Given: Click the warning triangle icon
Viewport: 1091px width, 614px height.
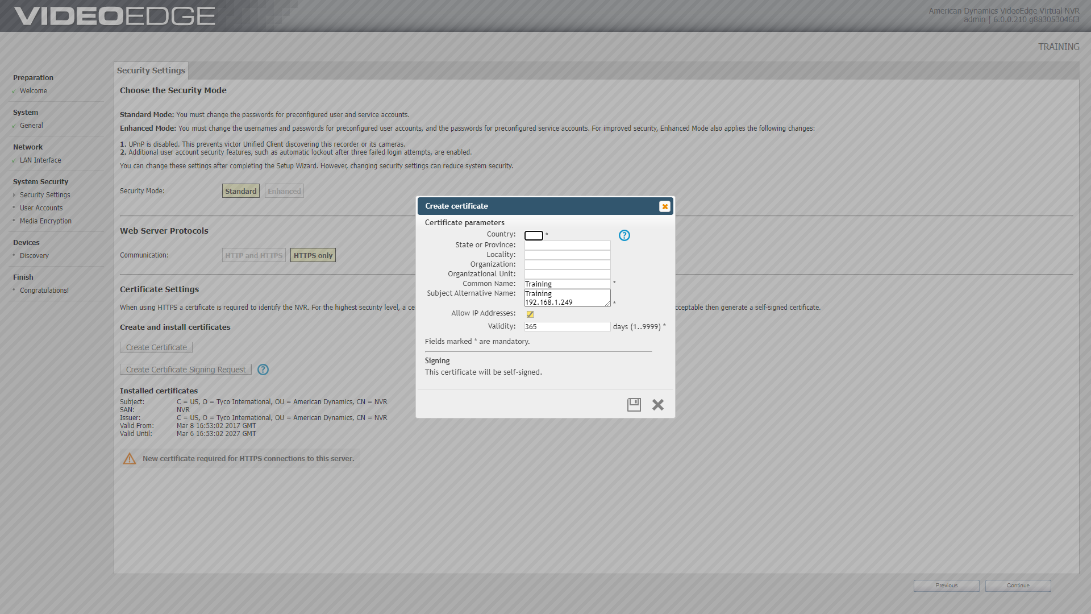Looking at the screenshot, I should pyautogui.click(x=130, y=459).
